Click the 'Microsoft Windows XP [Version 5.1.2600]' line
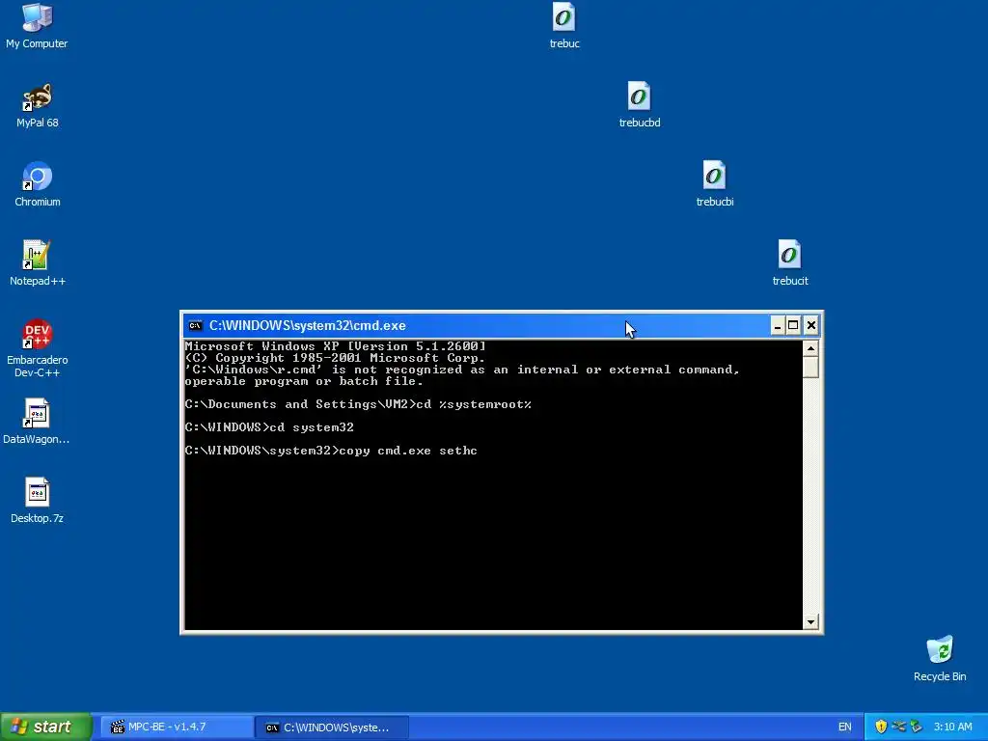The height and width of the screenshot is (741, 988). (335, 346)
